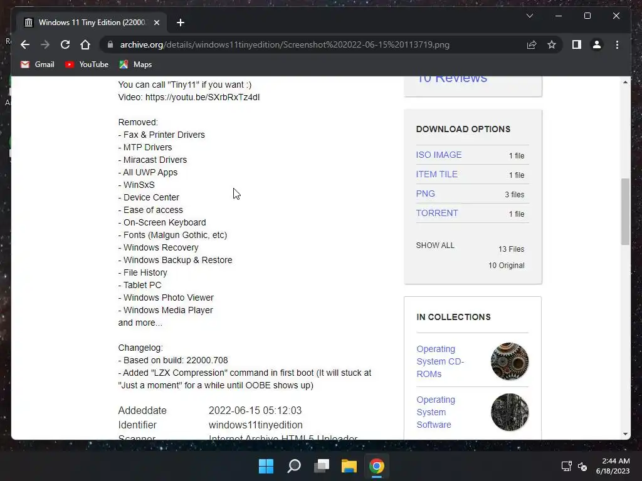The height and width of the screenshot is (481, 642).
Task: Open the Chrome profile avatar
Action: (x=597, y=44)
